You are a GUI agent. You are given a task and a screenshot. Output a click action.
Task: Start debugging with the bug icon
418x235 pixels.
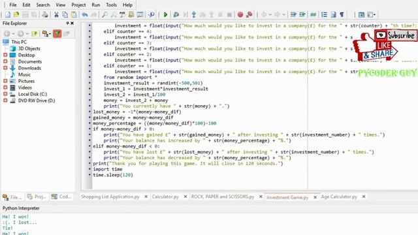(176, 14)
